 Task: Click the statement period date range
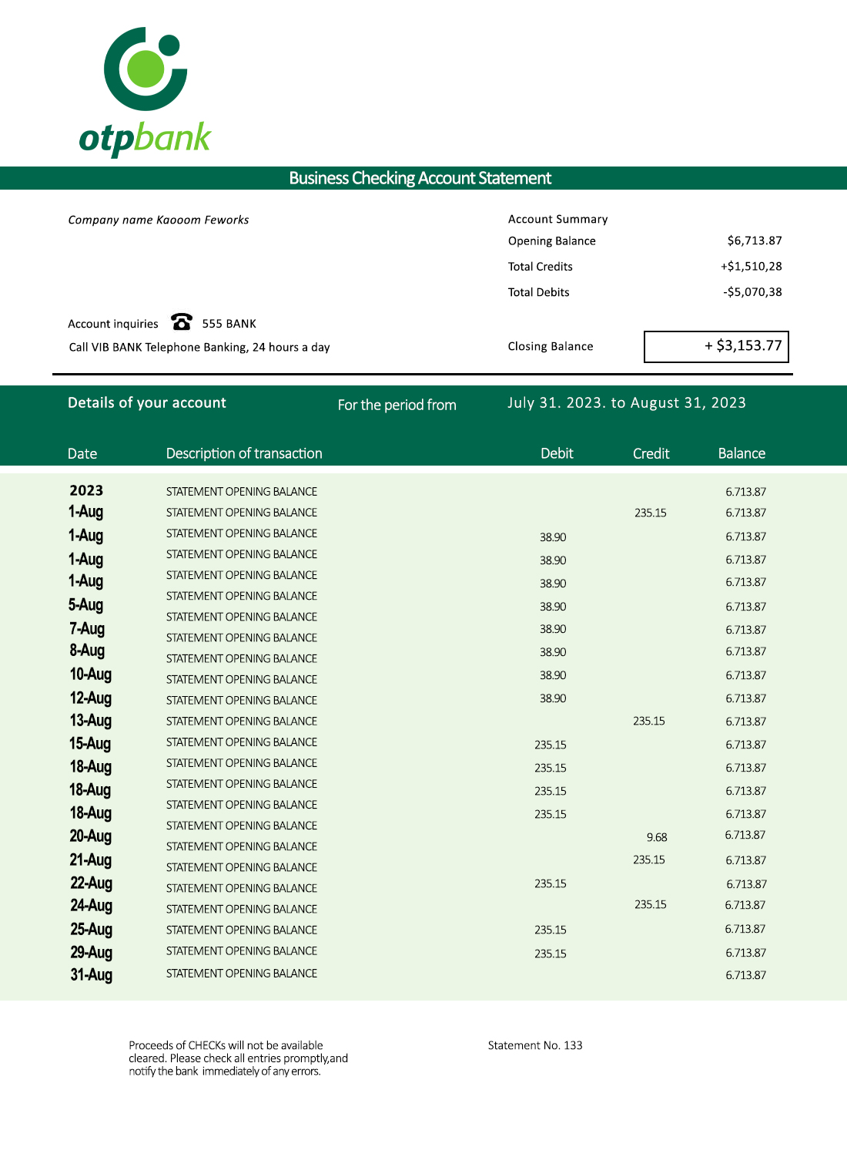(626, 403)
